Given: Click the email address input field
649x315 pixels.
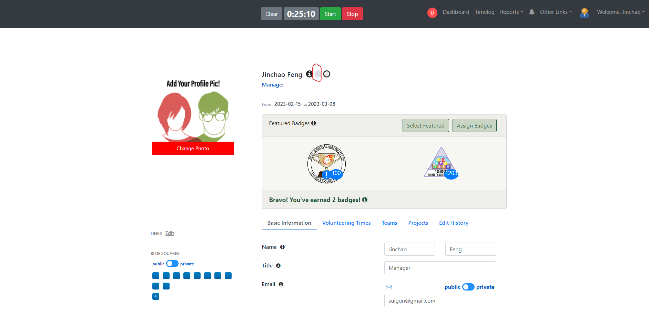Looking at the screenshot, I should click(440, 301).
